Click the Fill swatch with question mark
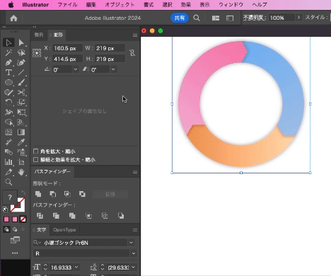This screenshot has height=276, width=331. (10, 197)
